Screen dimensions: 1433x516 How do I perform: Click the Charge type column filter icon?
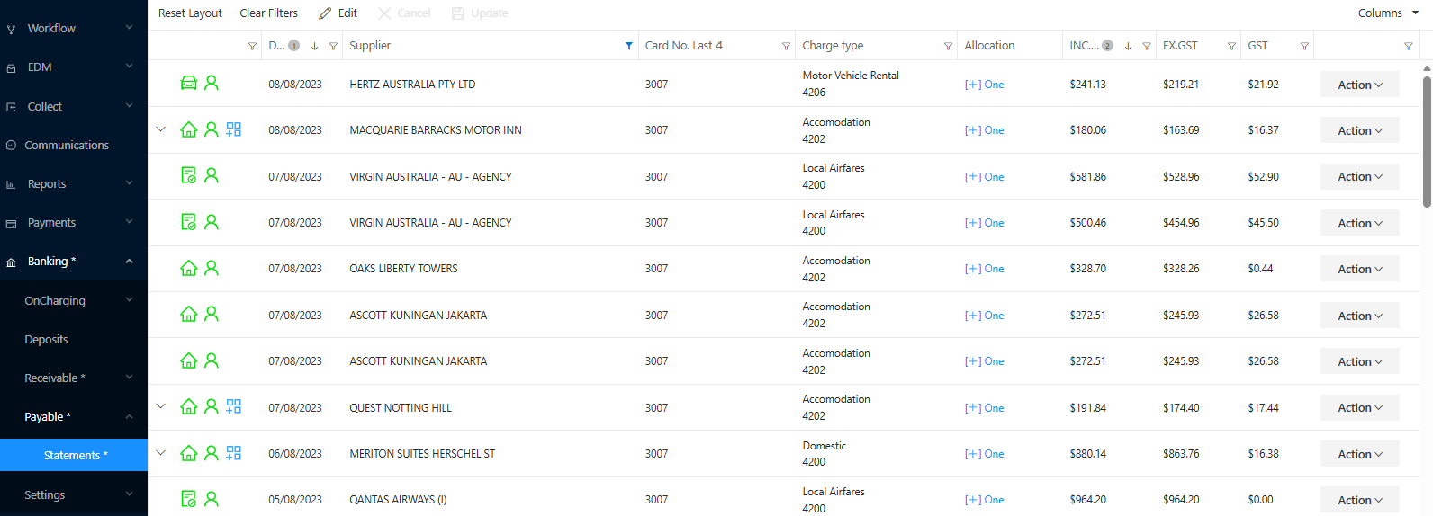coord(948,46)
